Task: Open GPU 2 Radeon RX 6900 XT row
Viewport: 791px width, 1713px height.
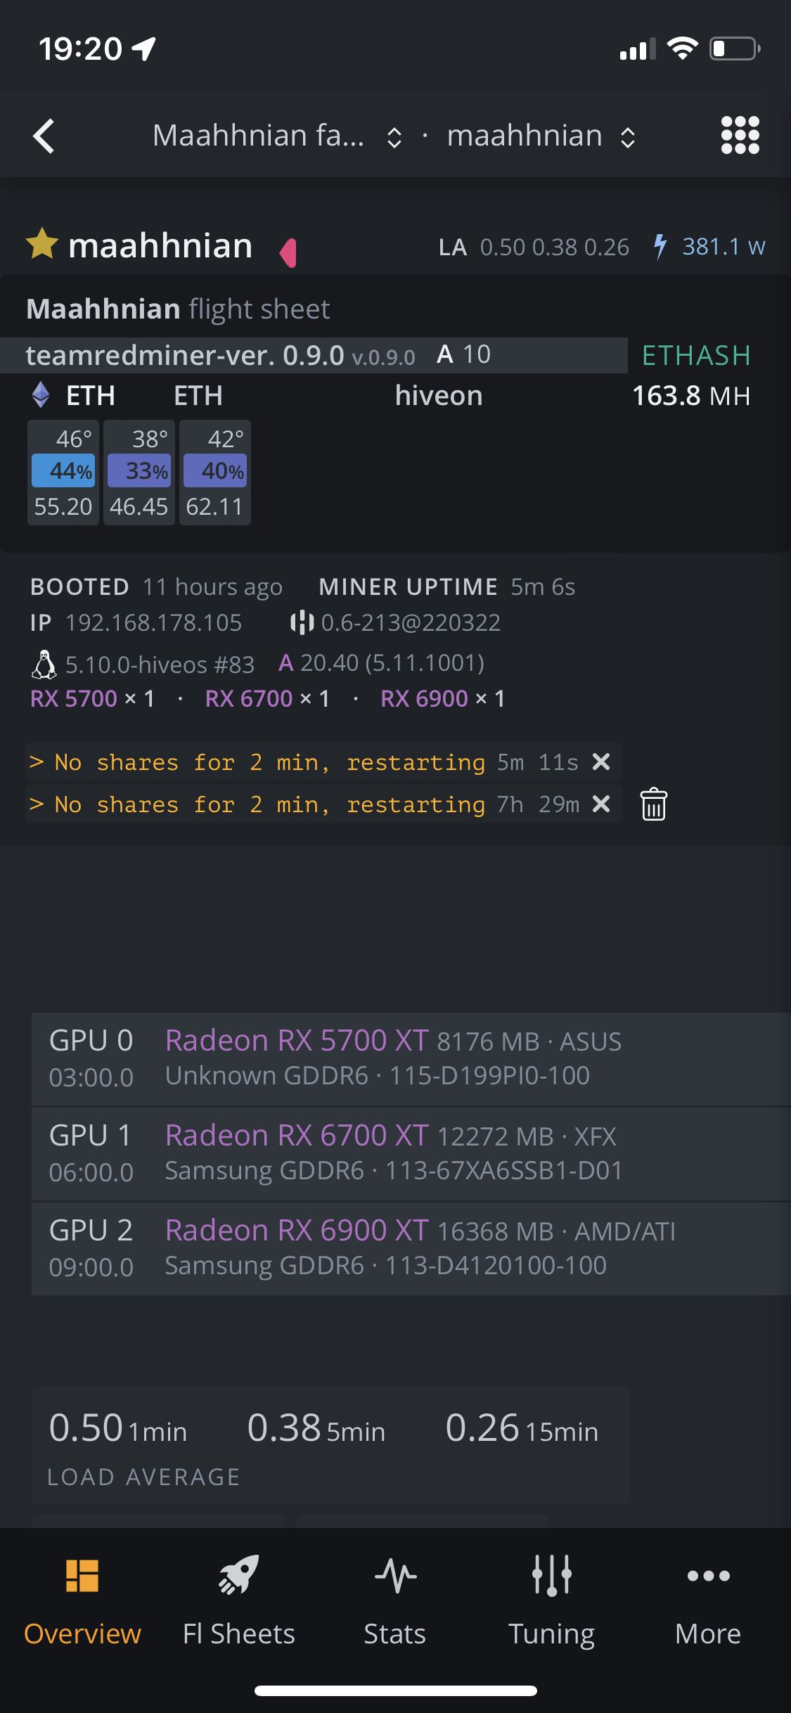Action: tap(411, 1249)
